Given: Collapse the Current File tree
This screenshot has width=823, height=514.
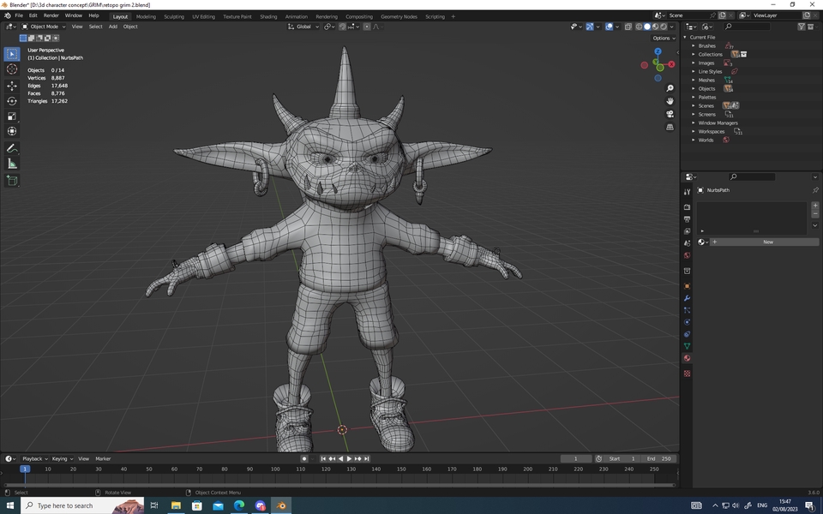Looking at the screenshot, I should 685,37.
